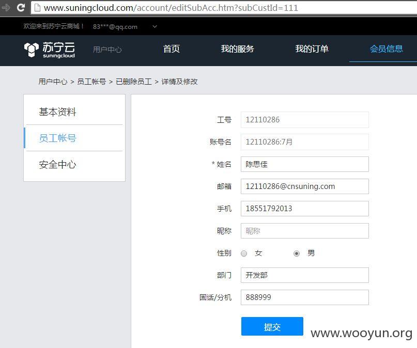Screen dimensions: 417x348
Task: Click the 固话/分机 input field
Action: click(305, 297)
